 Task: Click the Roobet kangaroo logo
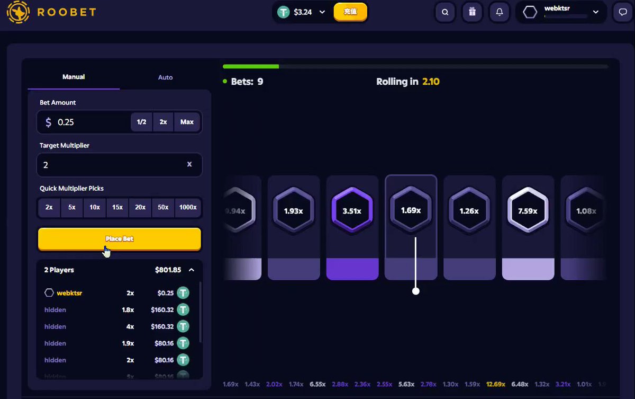click(19, 12)
